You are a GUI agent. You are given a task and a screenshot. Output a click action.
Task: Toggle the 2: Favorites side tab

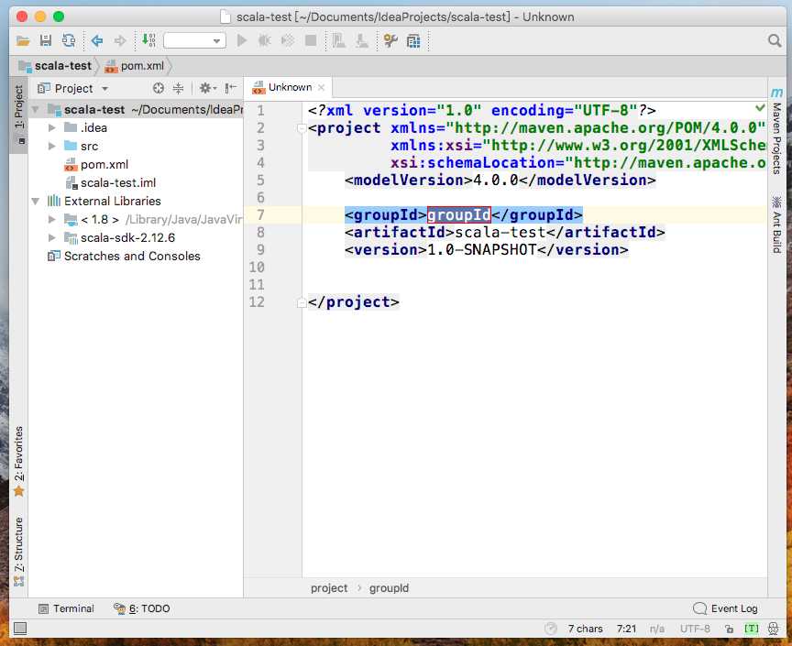pos(18,461)
